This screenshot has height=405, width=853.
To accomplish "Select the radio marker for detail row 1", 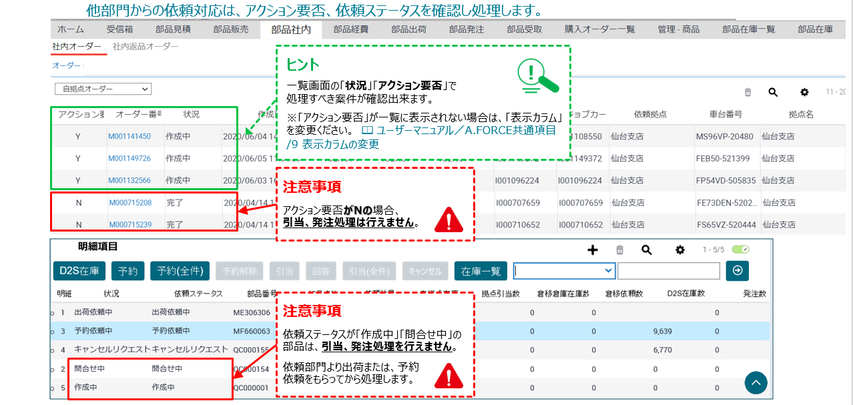I will coord(53,312).
